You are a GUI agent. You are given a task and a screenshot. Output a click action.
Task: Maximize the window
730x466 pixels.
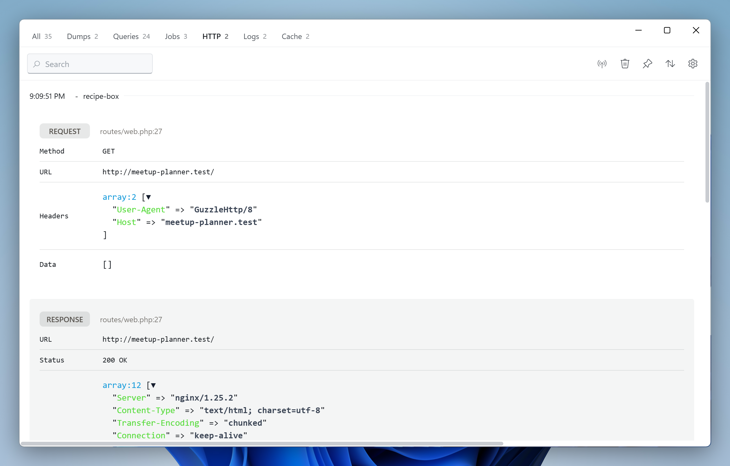[667, 30]
